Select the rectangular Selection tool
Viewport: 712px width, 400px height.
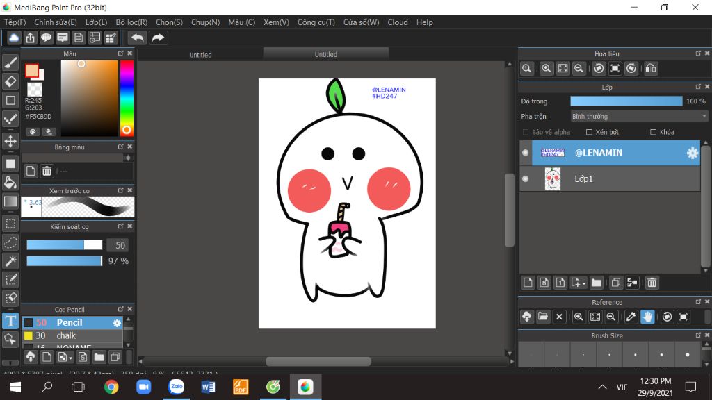(x=10, y=223)
